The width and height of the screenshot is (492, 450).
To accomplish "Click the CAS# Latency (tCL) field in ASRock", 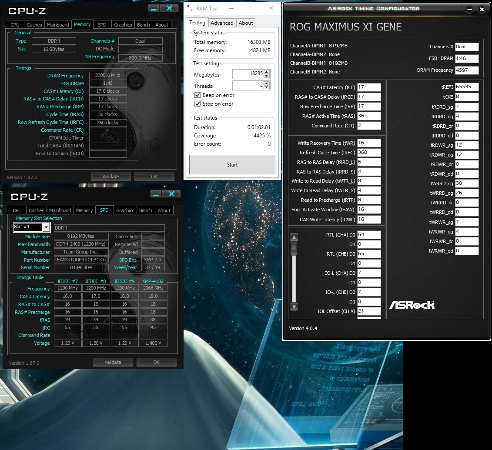I will pos(369,87).
